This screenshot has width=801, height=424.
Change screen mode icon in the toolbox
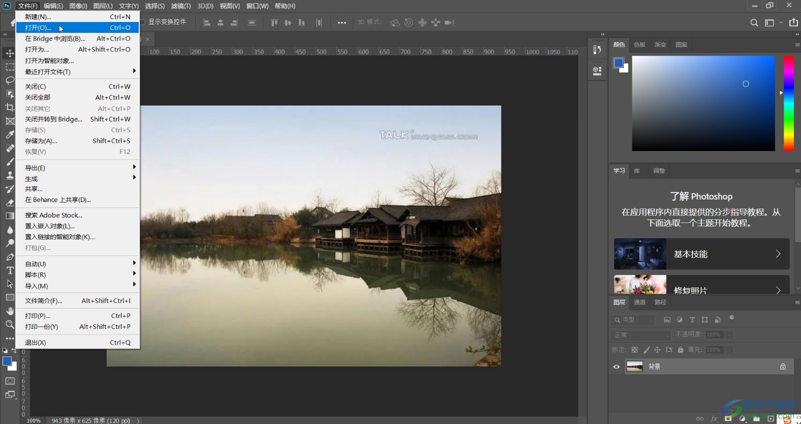click(x=10, y=394)
